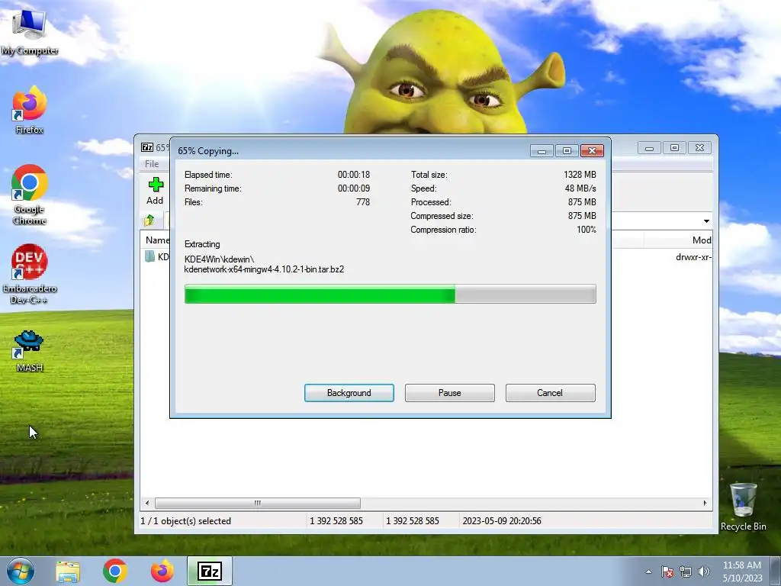The image size is (781, 586).
Task: Minimize the 65% Copying dialog
Action: (x=542, y=150)
